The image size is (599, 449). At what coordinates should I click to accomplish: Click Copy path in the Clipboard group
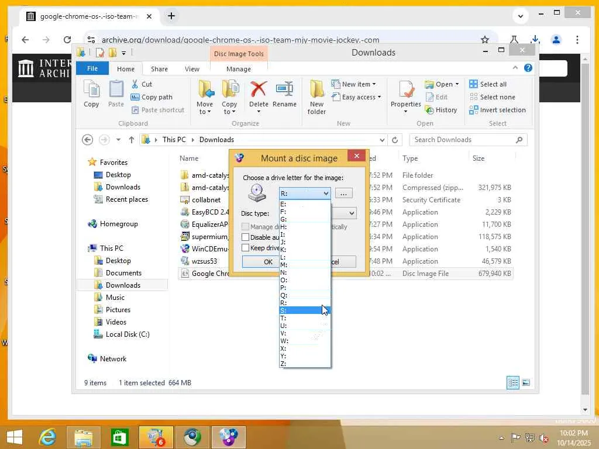(152, 97)
